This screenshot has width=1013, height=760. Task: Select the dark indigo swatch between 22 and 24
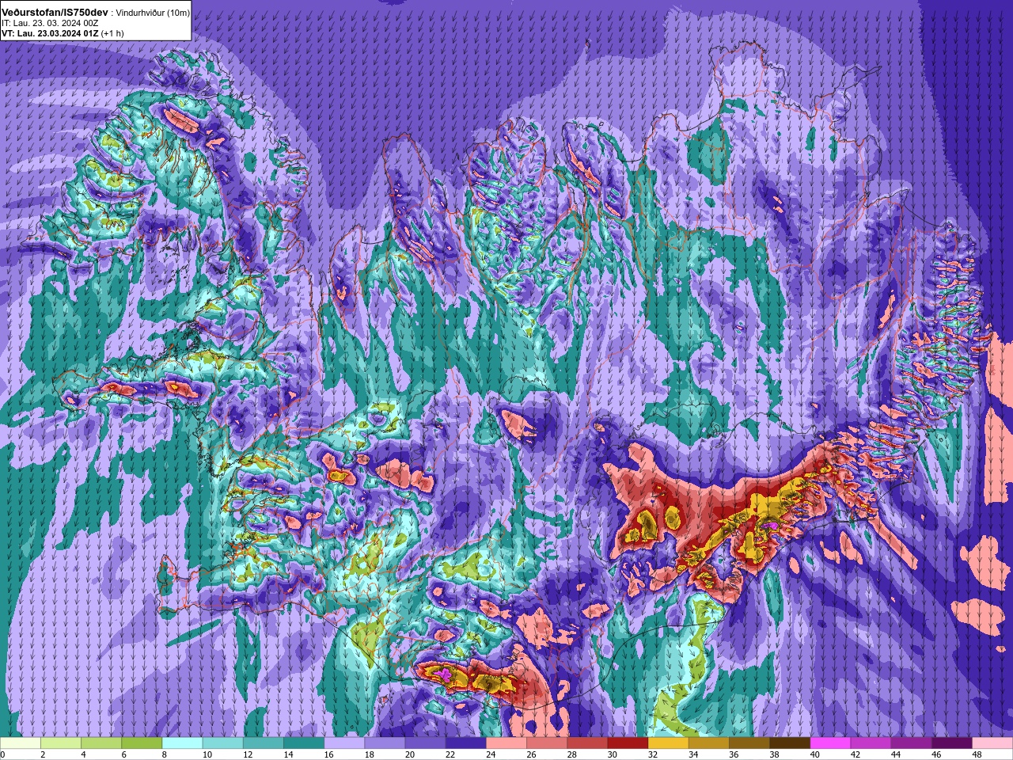[x=466, y=743]
